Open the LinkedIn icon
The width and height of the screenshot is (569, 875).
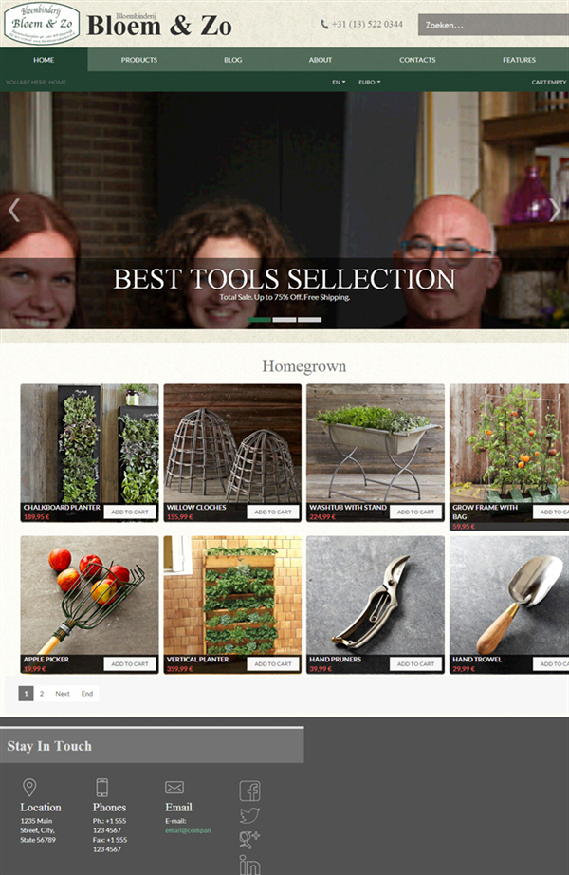[249, 864]
